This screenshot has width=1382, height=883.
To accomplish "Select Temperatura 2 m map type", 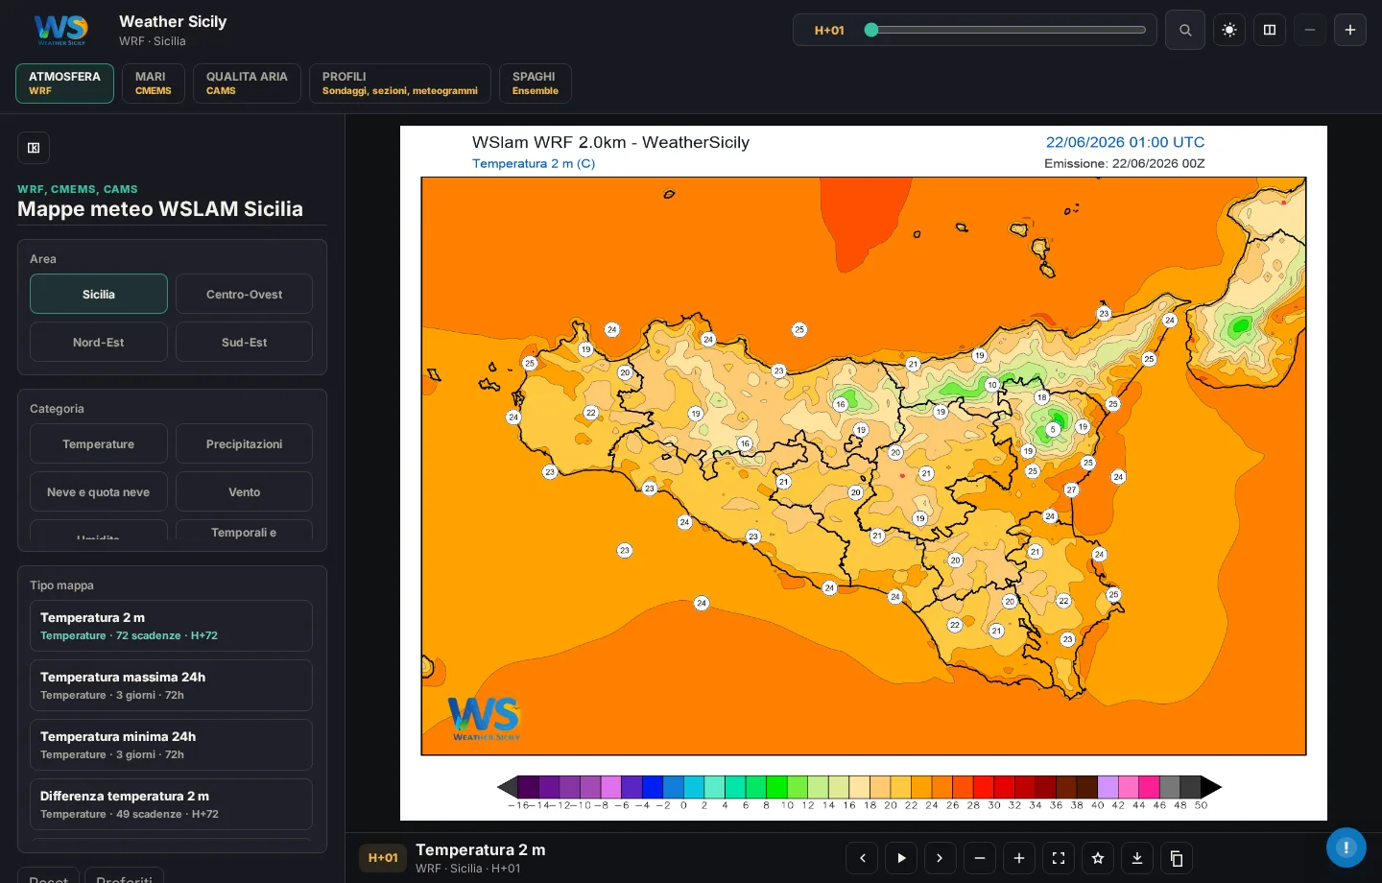I will point(171,626).
